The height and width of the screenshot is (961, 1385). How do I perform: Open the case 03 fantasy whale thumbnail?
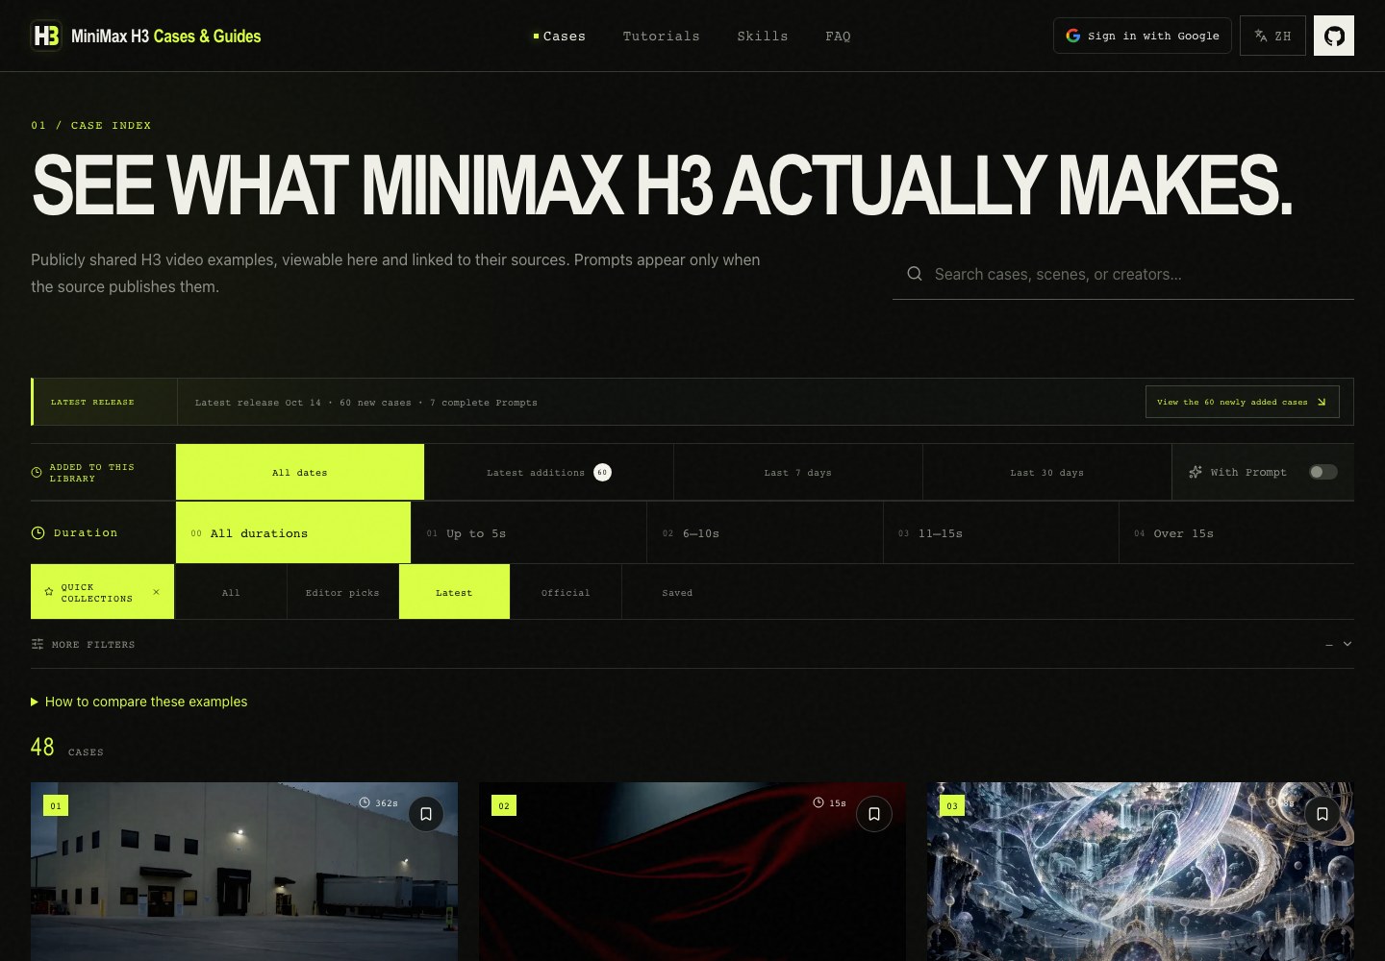pyautogui.click(x=1141, y=872)
